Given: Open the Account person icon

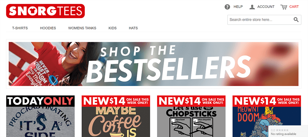Looking at the screenshot, I should point(252,7).
